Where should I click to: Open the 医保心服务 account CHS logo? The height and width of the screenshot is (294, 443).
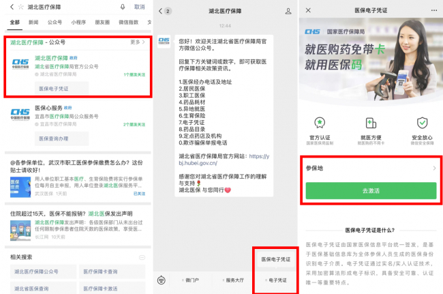coord(20,114)
